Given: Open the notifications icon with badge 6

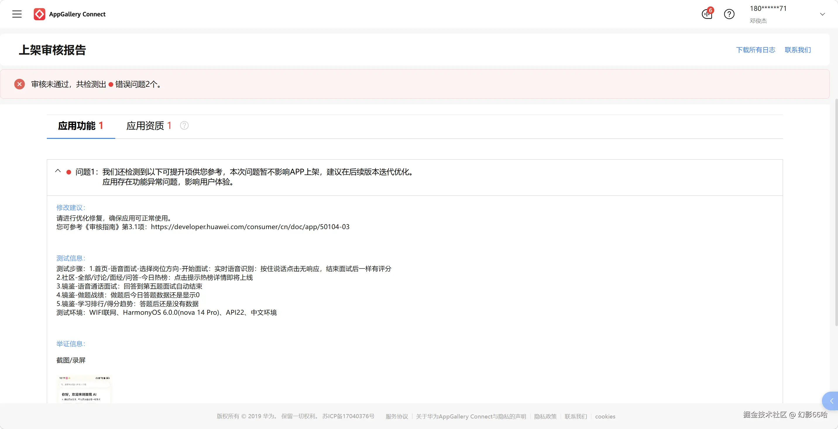Looking at the screenshot, I should pyautogui.click(x=707, y=14).
